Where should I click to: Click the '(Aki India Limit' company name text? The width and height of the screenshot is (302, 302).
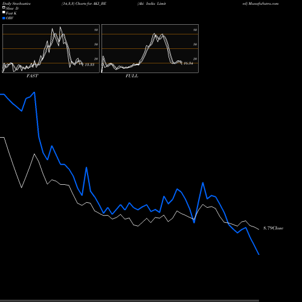[x=152, y=4]
